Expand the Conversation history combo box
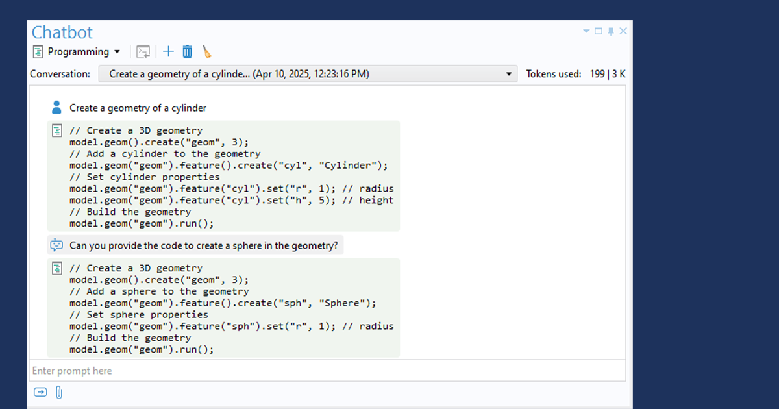The image size is (779, 409). point(508,74)
